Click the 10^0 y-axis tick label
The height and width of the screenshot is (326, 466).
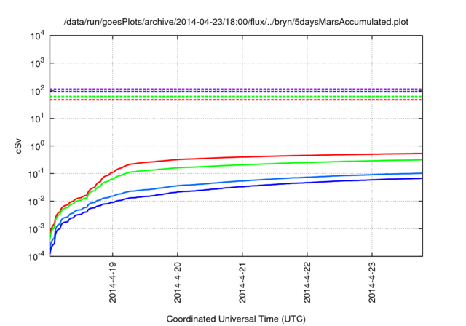tap(37, 146)
